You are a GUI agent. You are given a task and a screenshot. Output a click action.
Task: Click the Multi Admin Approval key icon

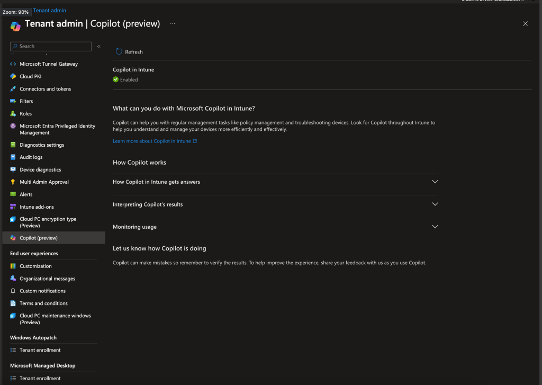13,182
